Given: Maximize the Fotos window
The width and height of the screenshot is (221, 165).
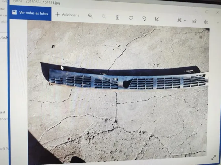Looking at the screenshot, I should coord(207,12).
